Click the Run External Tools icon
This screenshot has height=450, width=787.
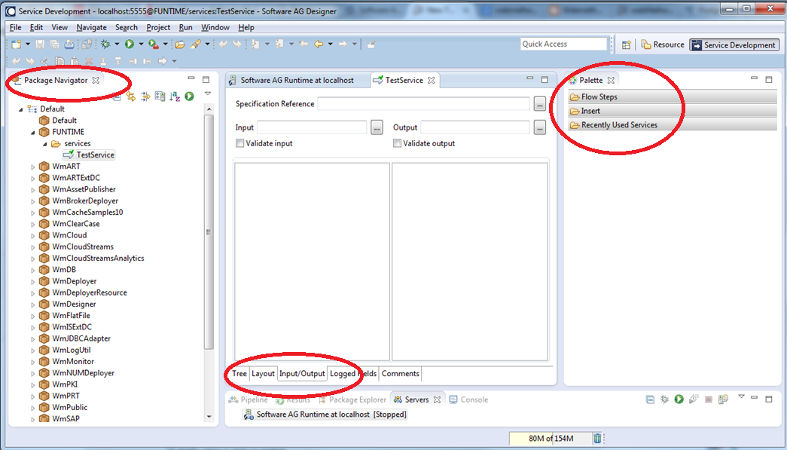pyautogui.click(x=154, y=44)
